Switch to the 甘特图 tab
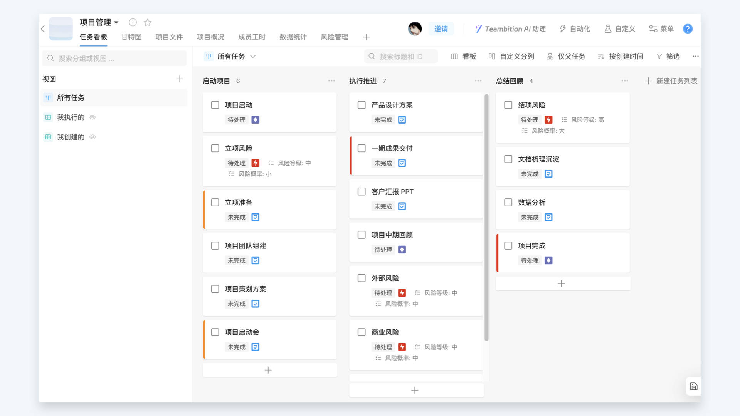 [x=131, y=37]
